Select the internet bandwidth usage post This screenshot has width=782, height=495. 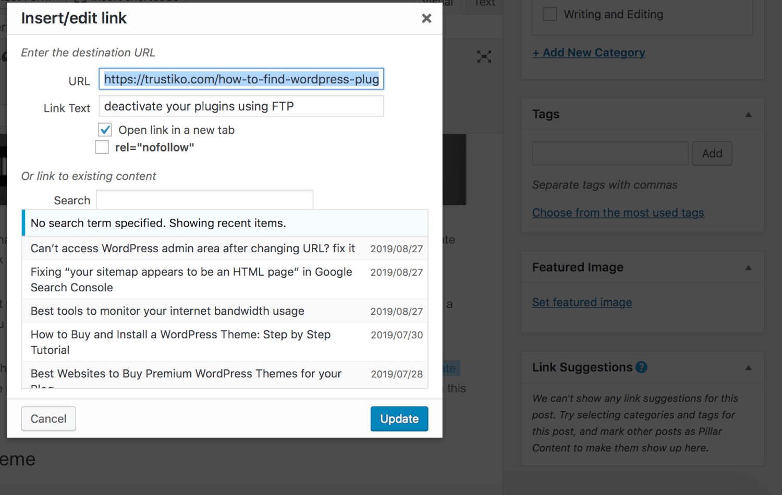click(x=167, y=311)
